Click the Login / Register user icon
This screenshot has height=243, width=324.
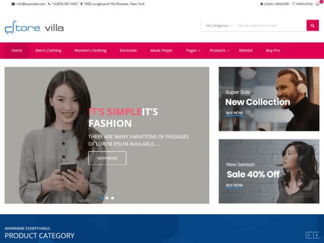click(x=262, y=3)
